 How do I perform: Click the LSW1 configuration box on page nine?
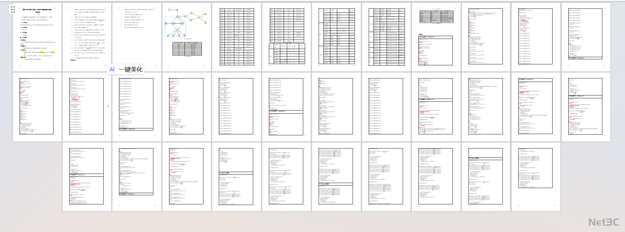[436, 50]
